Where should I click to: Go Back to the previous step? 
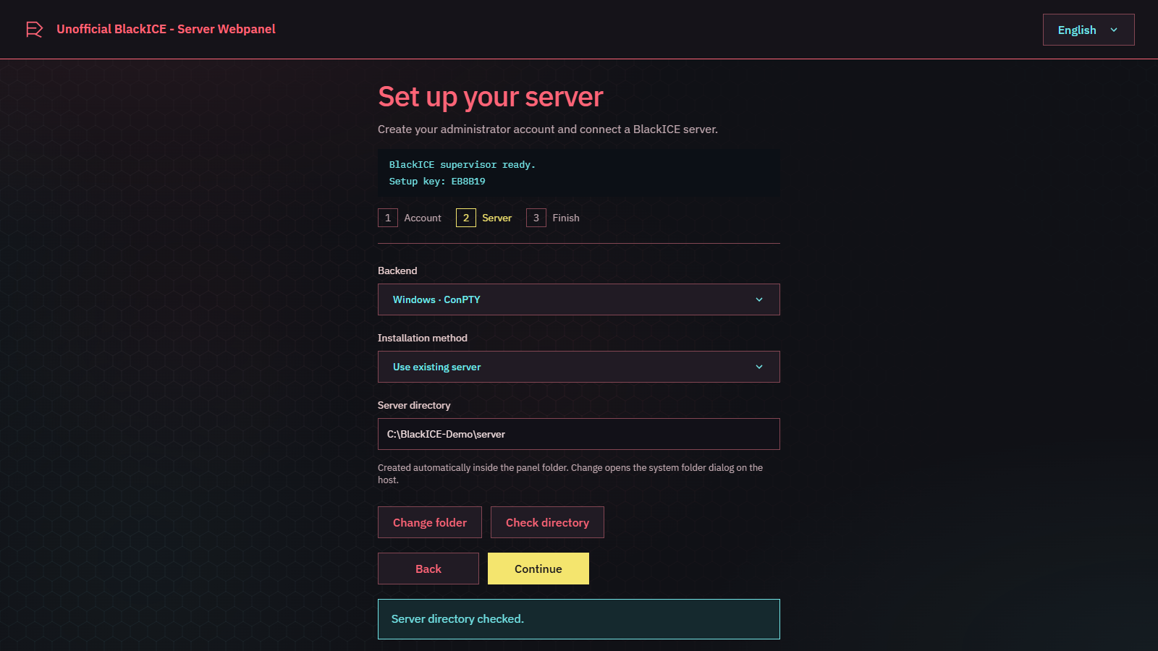(x=428, y=569)
